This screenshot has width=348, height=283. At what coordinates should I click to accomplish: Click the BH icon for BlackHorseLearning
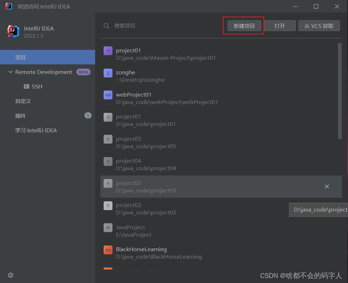coord(108,250)
